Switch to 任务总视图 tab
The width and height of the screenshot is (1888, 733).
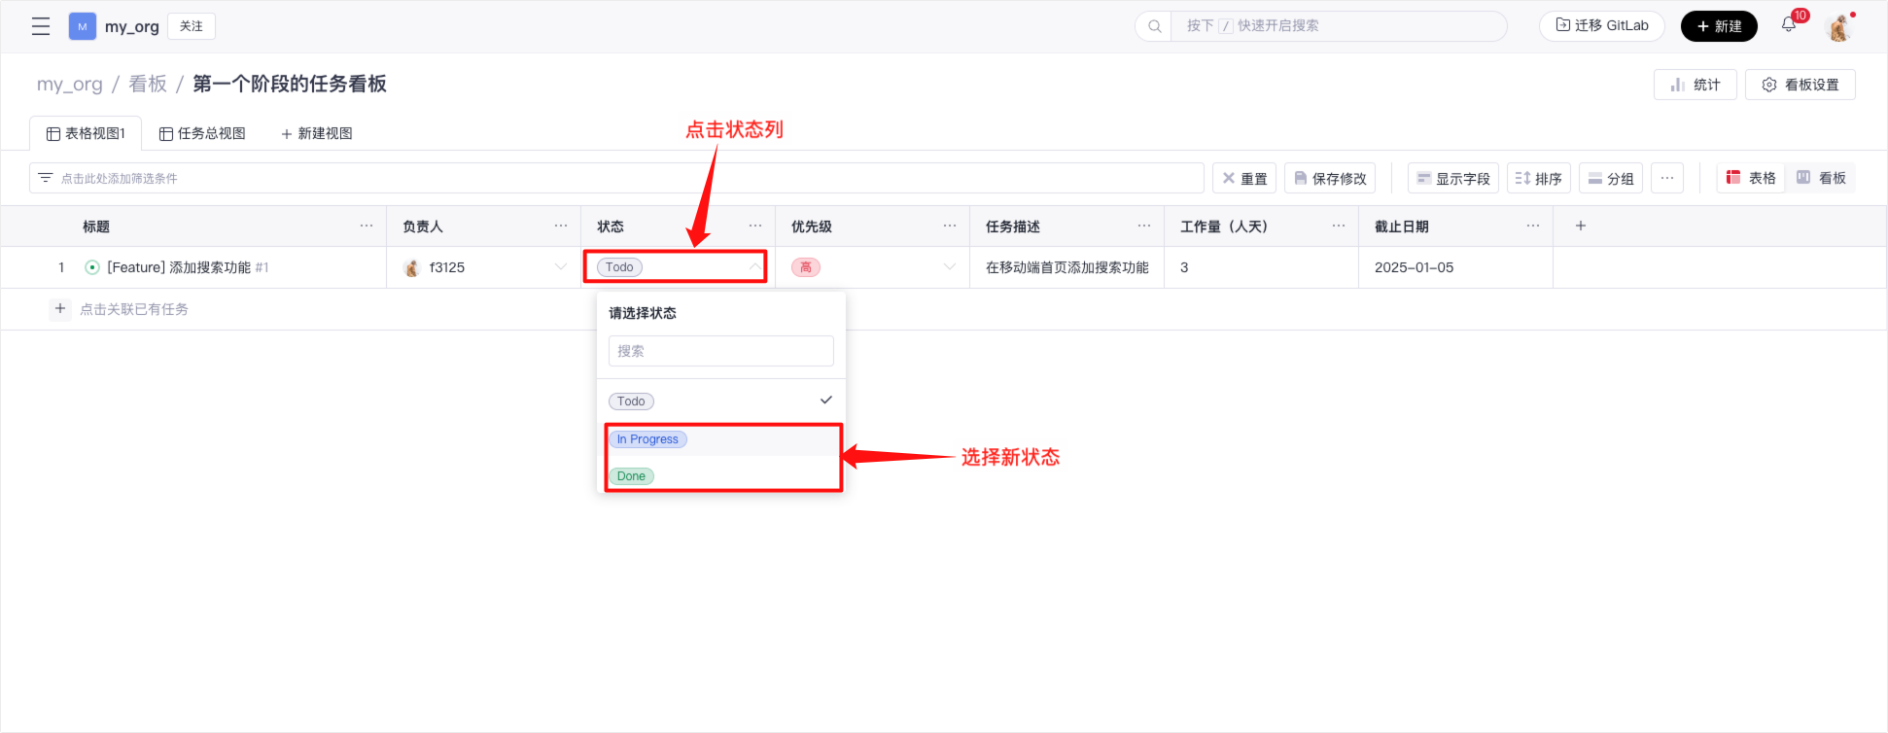(202, 133)
